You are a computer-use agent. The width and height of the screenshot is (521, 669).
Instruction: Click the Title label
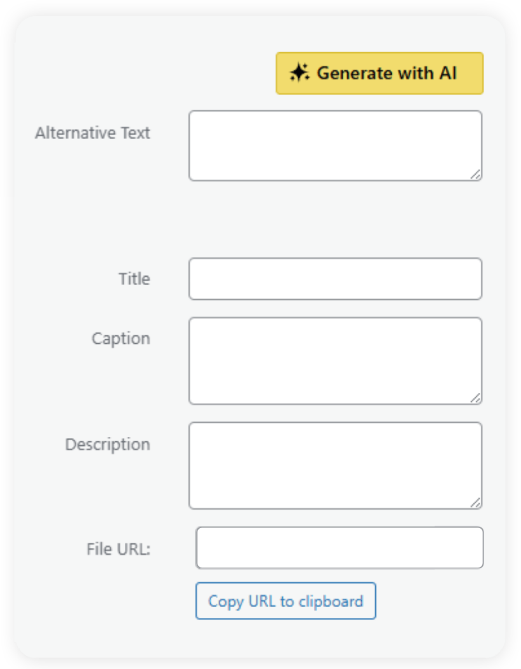pos(134,279)
